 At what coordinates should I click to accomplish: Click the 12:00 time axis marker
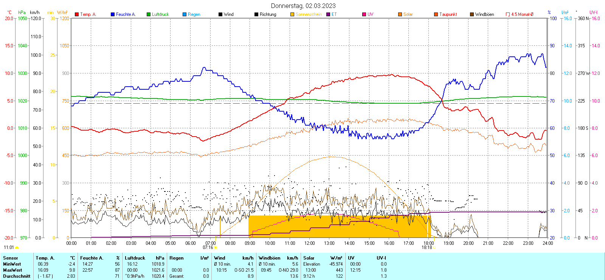(x=309, y=243)
